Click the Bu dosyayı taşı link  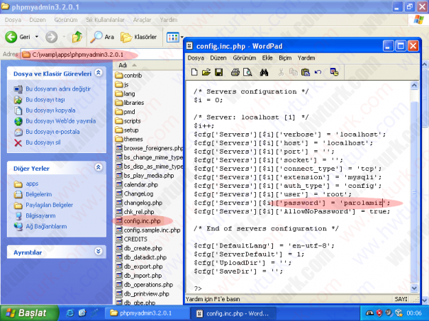45,99
